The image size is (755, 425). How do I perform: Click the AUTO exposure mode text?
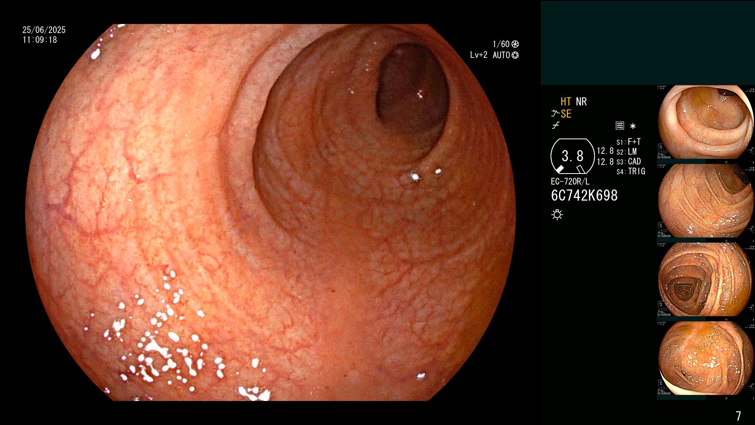[501, 55]
